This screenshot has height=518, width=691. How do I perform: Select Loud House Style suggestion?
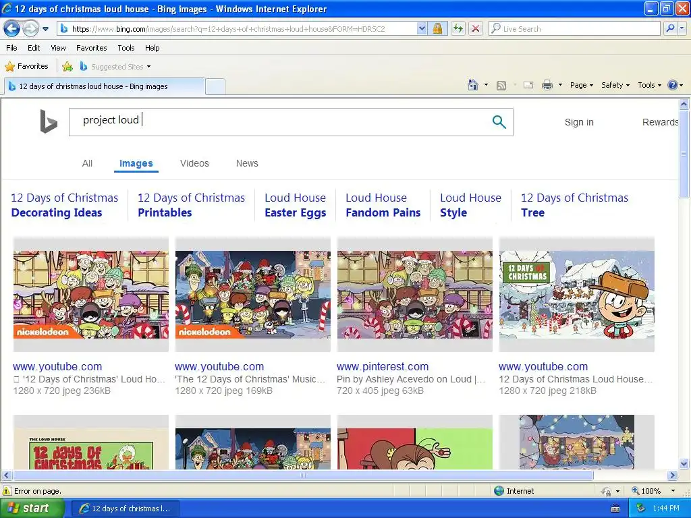pyautogui.click(x=470, y=205)
